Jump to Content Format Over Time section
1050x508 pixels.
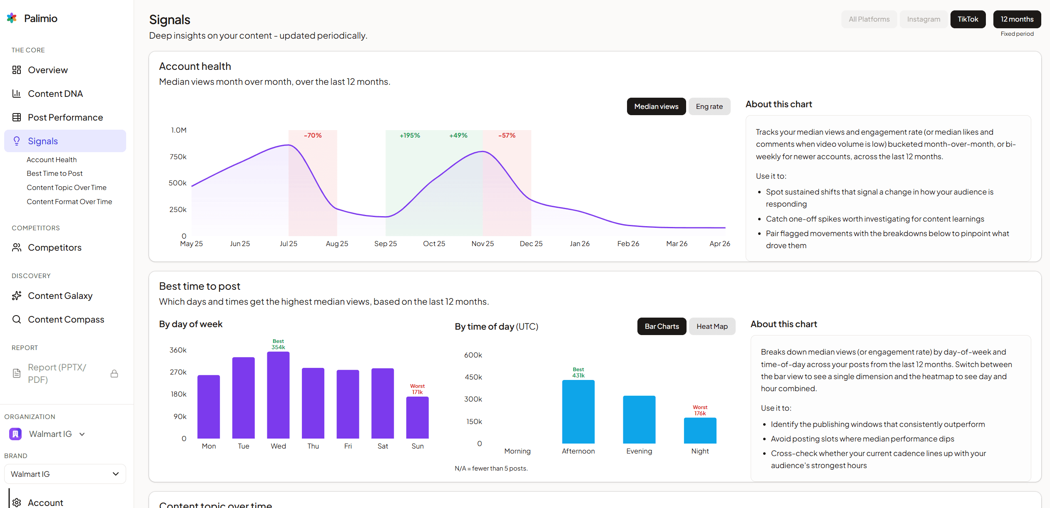tap(69, 202)
